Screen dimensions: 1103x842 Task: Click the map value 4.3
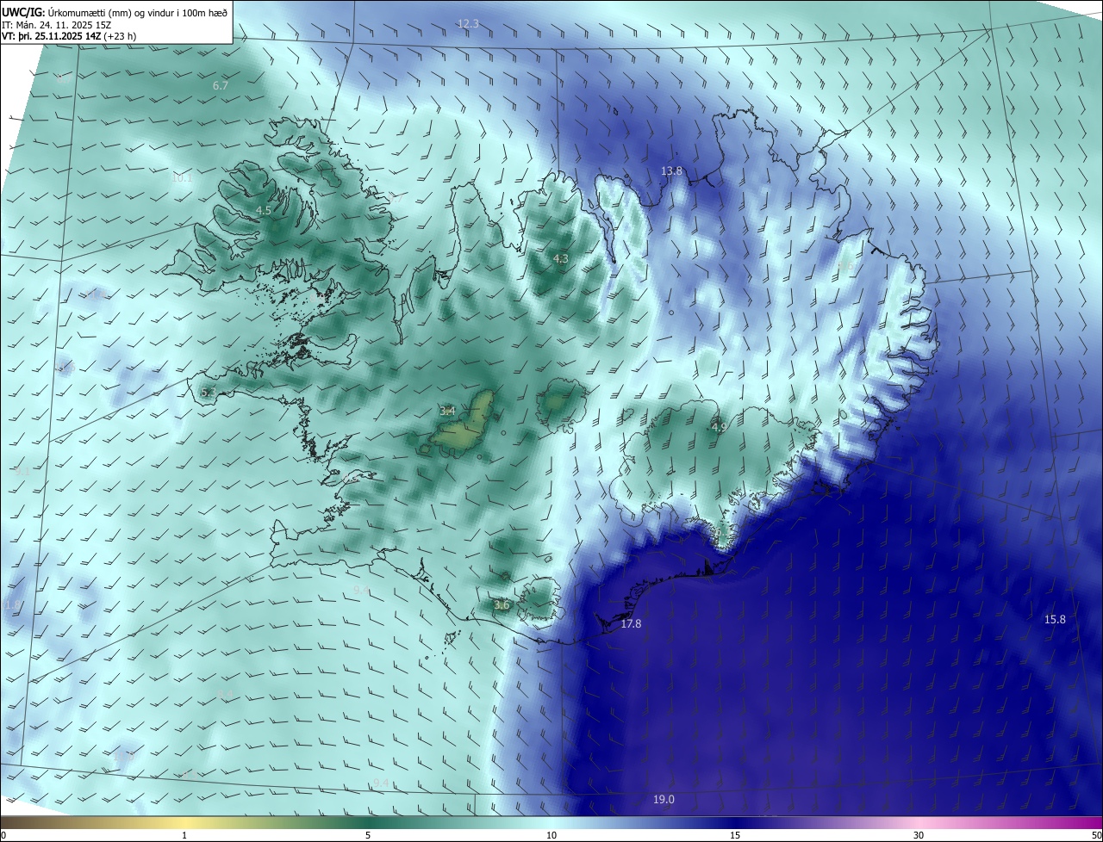[561, 258]
